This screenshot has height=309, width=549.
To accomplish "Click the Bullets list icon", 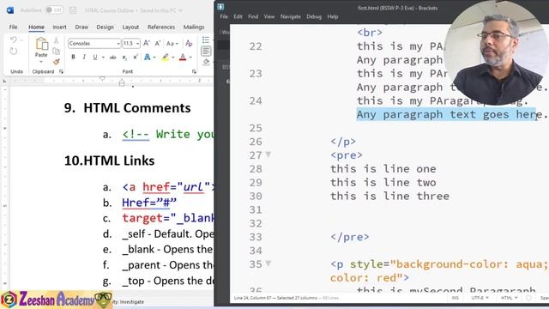I will pyautogui.click(x=206, y=39).
